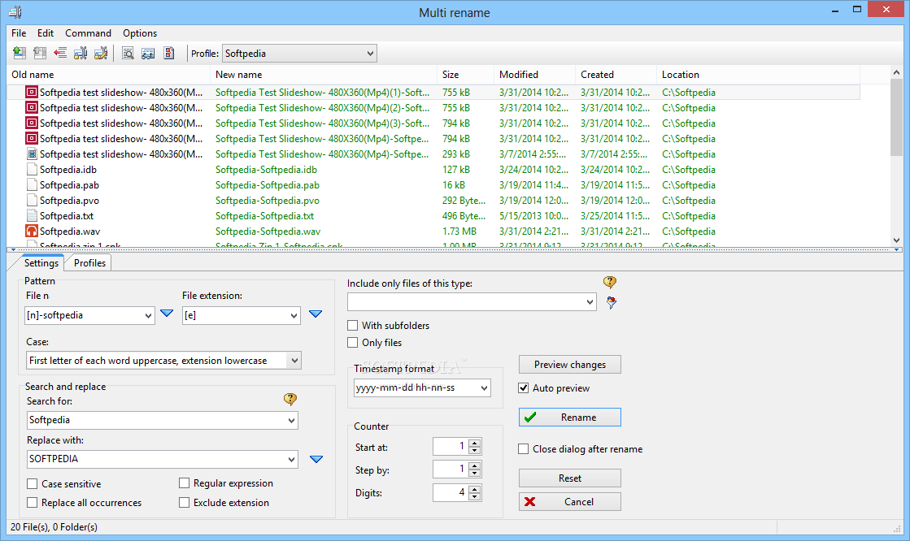Click the binoculars toolbar icon
This screenshot has height=541, width=910.
pos(148,54)
